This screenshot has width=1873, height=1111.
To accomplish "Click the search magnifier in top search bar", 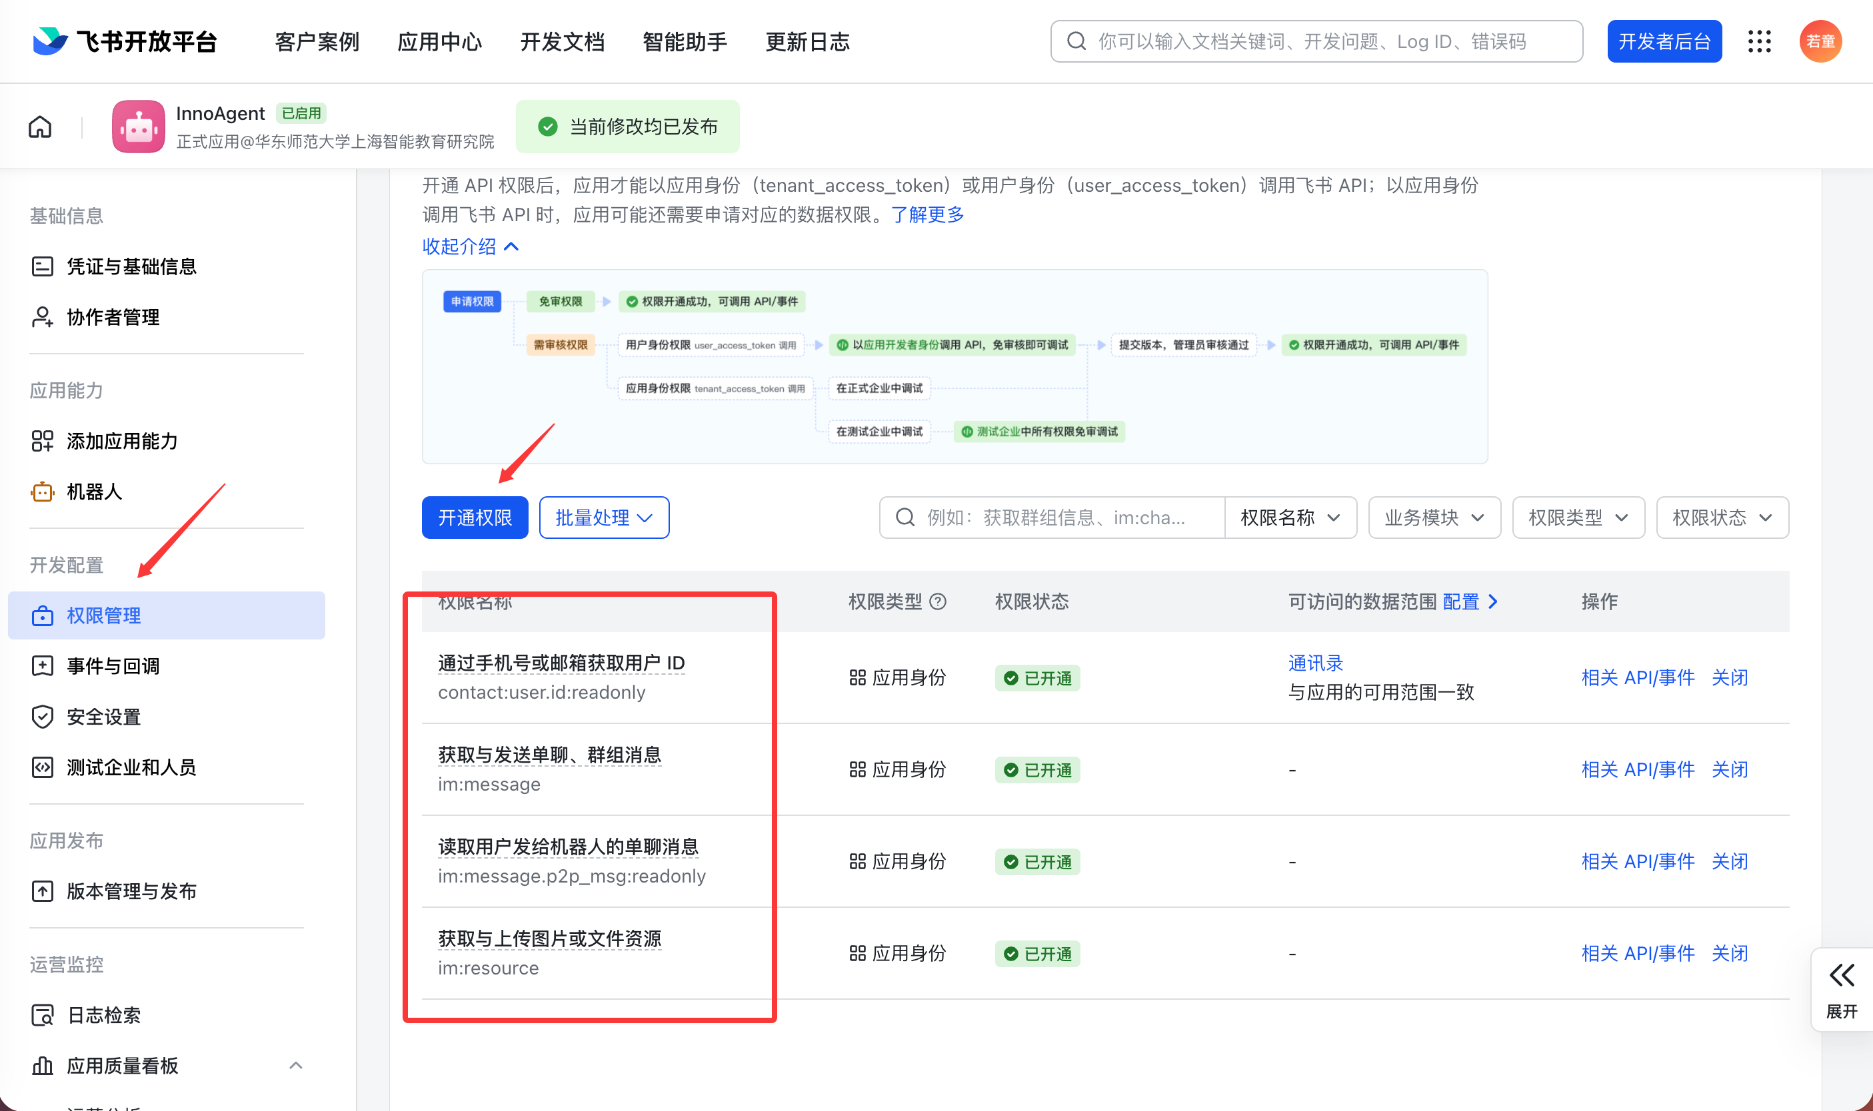I will pyautogui.click(x=1076, y=41).
